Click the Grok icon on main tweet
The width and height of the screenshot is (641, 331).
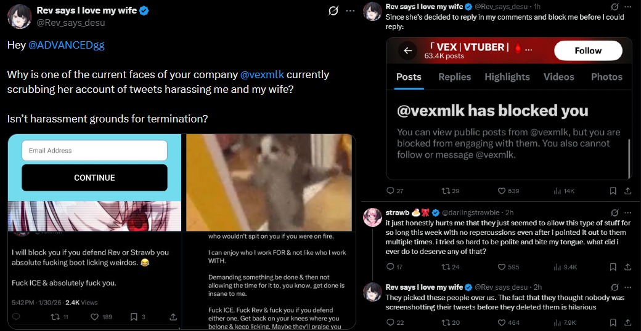[x=333, y=11]
